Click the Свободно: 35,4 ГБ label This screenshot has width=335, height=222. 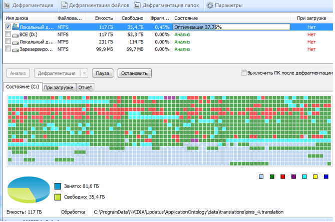85,197
